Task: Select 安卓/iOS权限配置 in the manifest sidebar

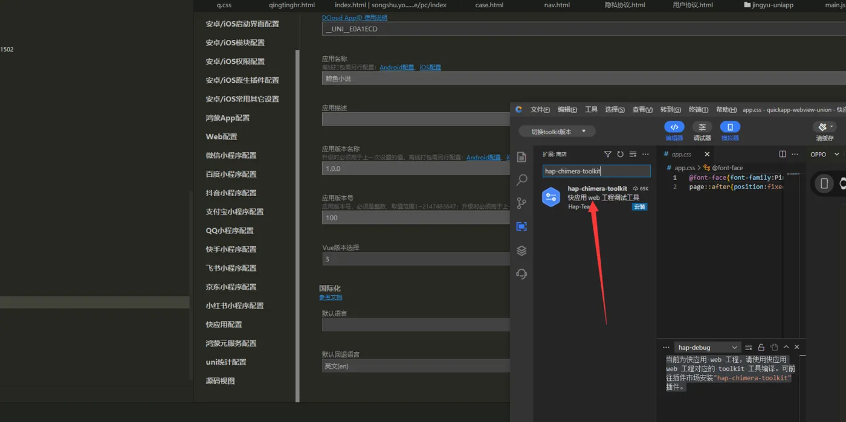Action: pyautogui.click(x=235, y=62)
